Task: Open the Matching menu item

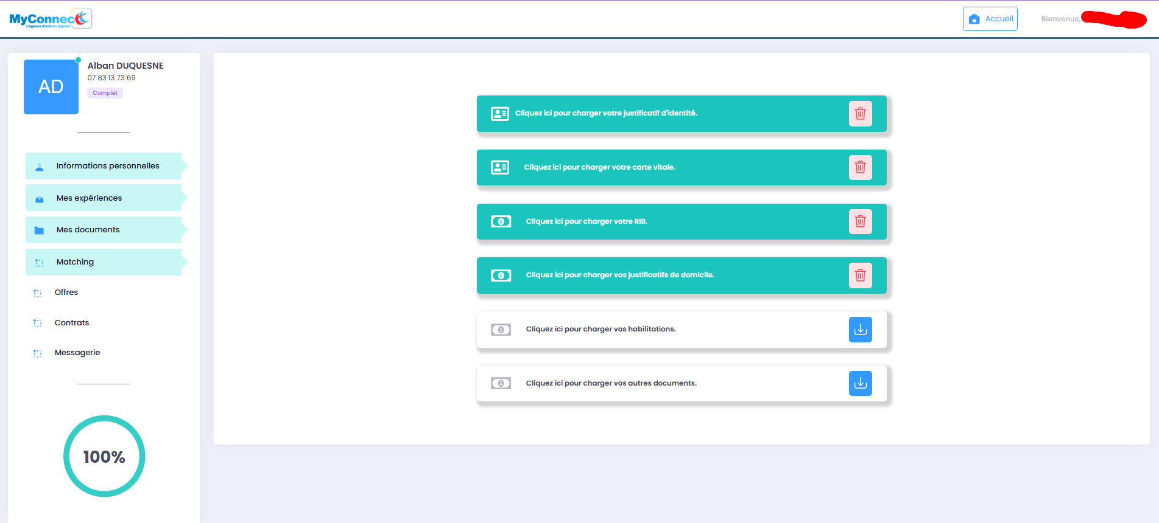Action: point(75,262)
